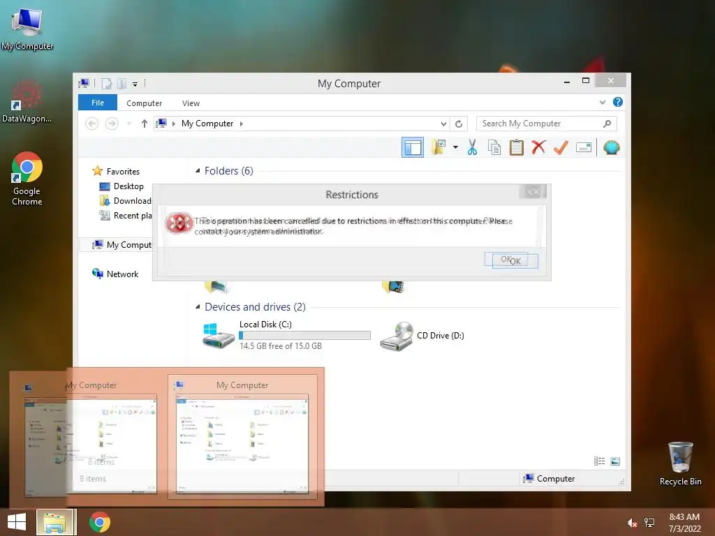The height and width of the screenshot is (536, 715).
Task: Click Computer in status bar
Action: 549,479
